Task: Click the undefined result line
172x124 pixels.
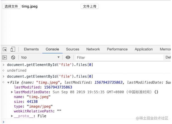Action: [x=17, y=70]
